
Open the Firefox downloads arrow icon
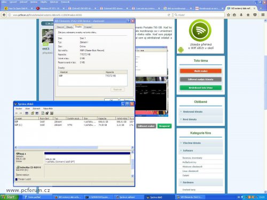click(241, 15)
